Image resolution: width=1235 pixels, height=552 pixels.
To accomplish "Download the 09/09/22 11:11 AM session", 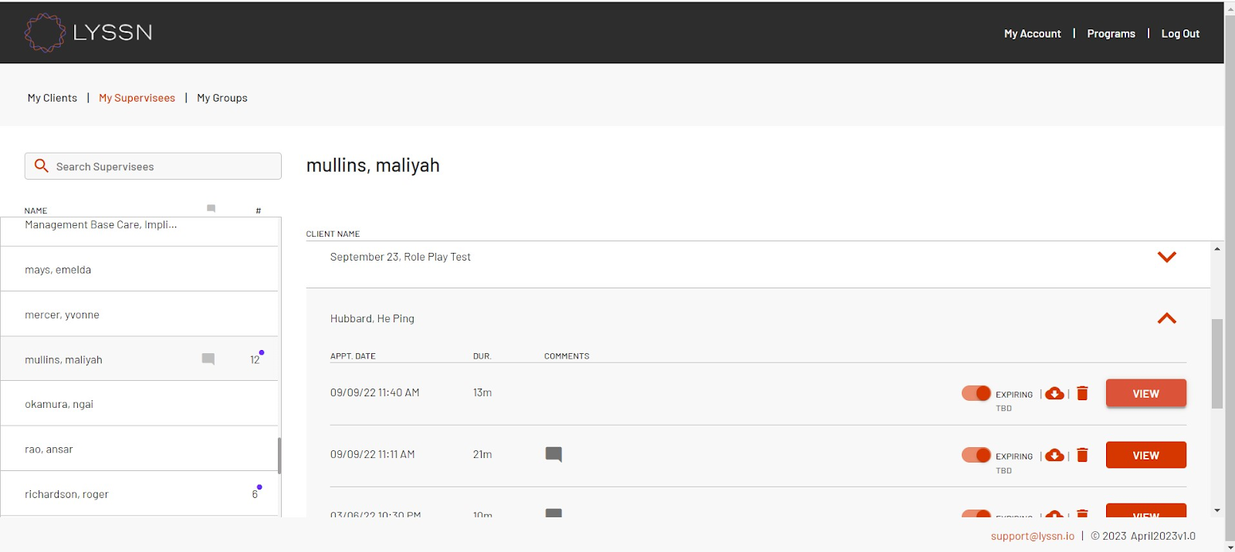I will click(1054, 456).
